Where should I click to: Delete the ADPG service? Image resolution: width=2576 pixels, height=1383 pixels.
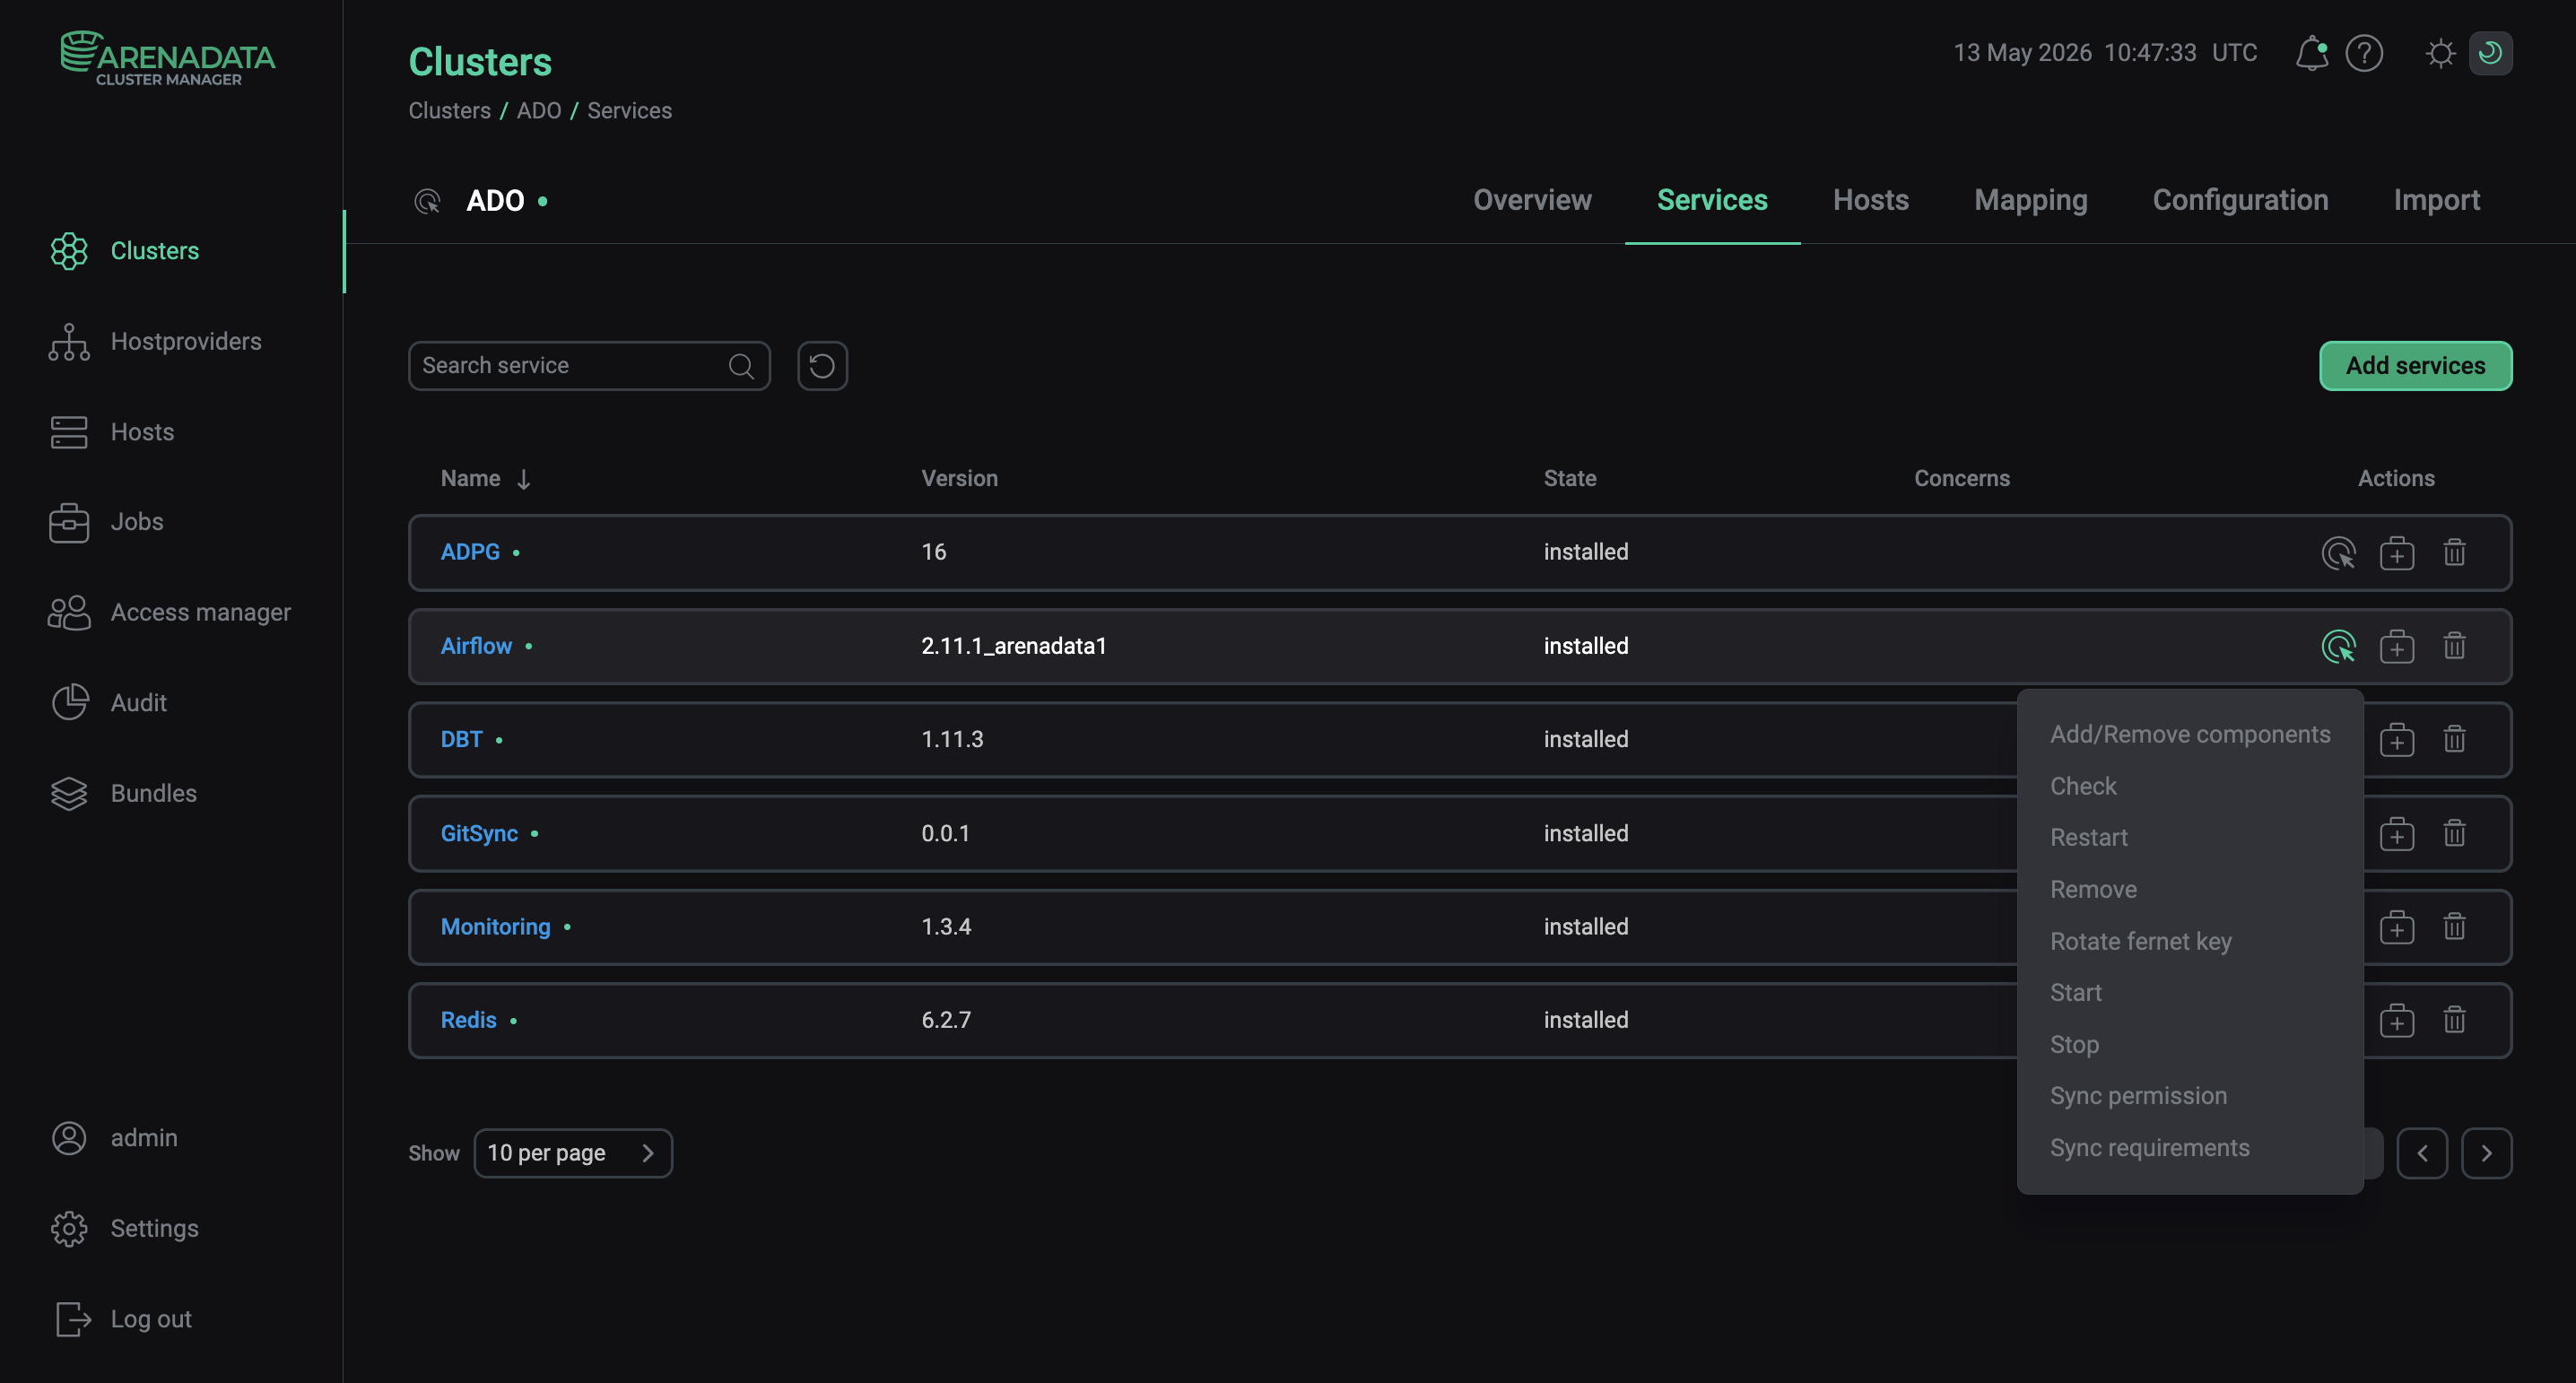2454,553
